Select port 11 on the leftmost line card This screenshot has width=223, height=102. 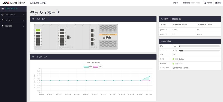39,44
